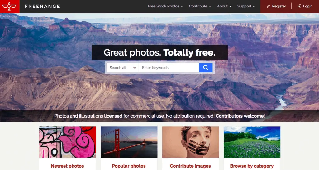Follow the Newest photos link
Viewport: 319px width, 170px height.
coord(67,166)
